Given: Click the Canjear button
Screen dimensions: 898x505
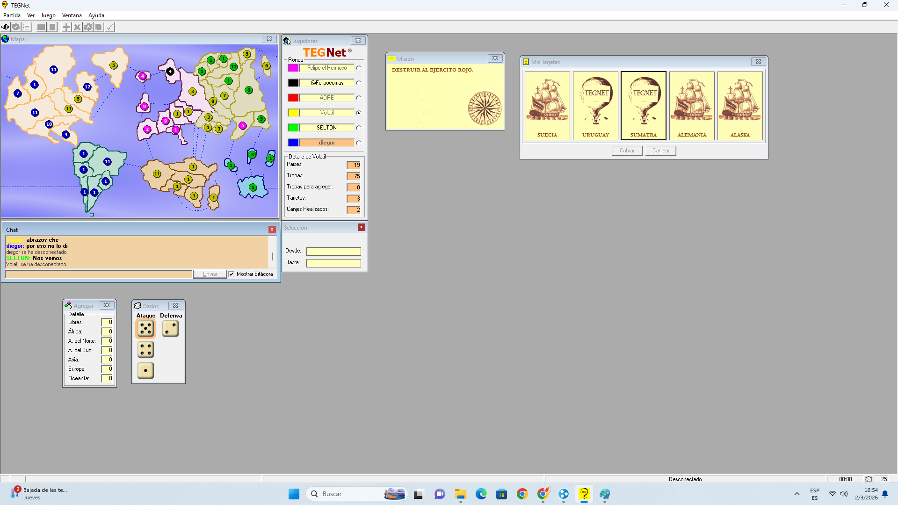Looking at the screenshot, I should (660, 151).
